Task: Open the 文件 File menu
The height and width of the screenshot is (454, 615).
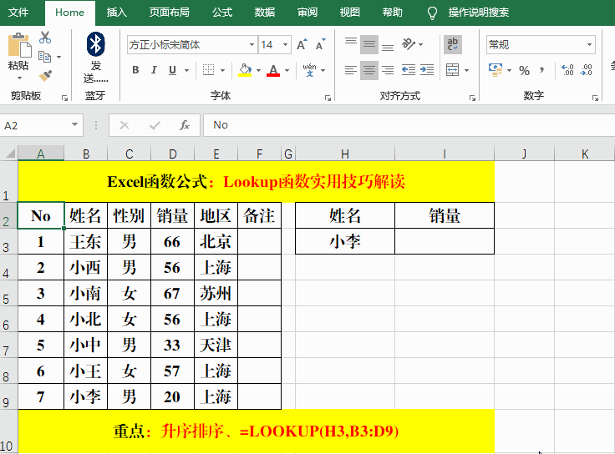Action: click(x=18, y=13)
